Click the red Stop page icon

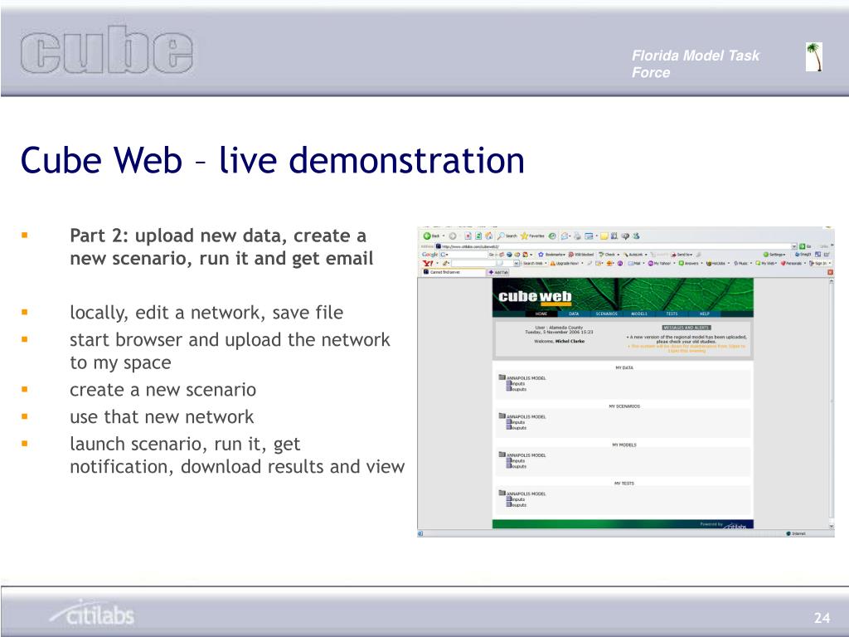[x=468, y=236]
